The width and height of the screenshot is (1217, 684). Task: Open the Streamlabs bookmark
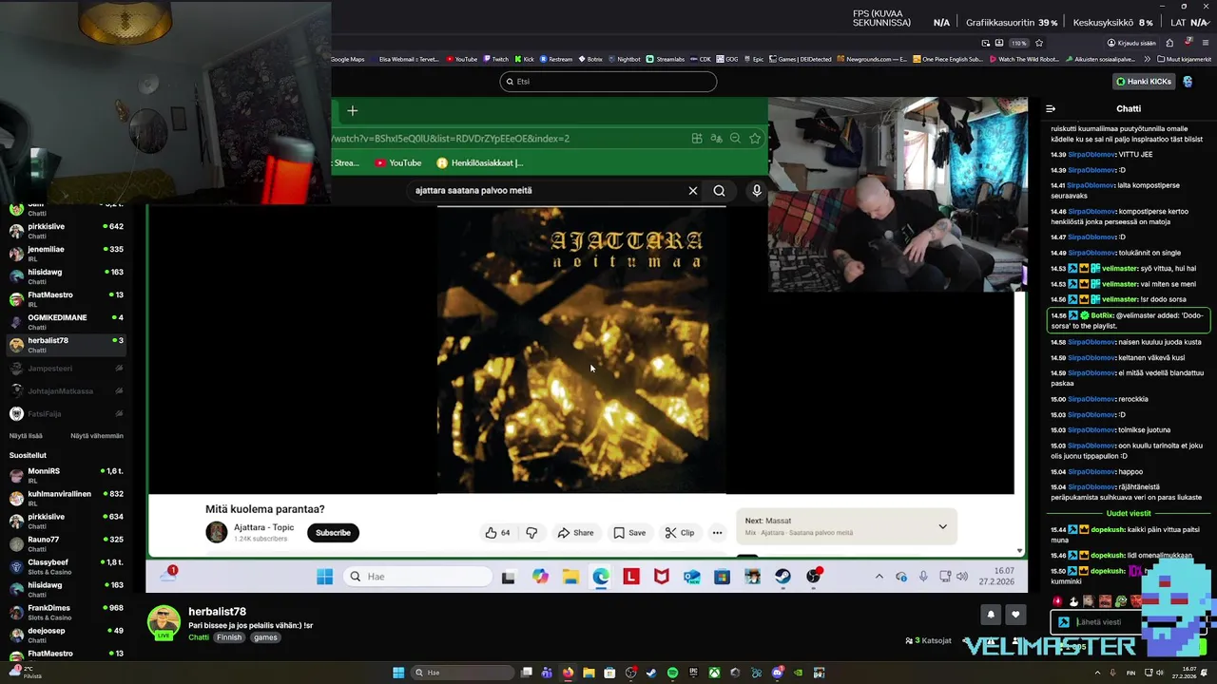666,59
